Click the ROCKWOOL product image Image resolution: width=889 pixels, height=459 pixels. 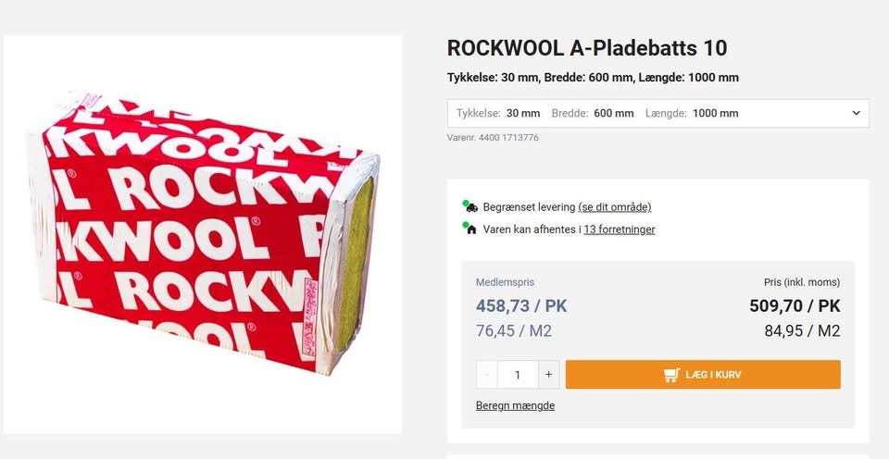click(203, 234)
